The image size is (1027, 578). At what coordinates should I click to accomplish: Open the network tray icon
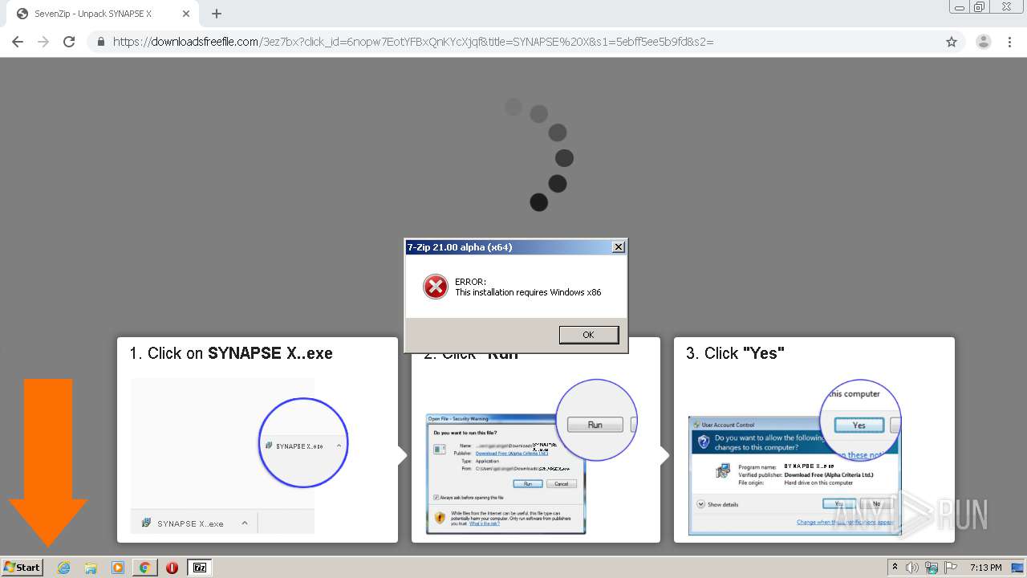[932, 568]
